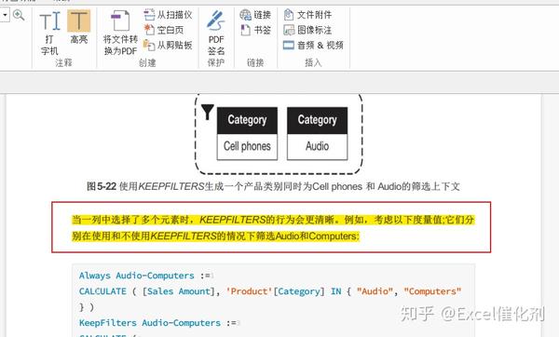Image resolution: width=559 pixels, height=337 pixels.
Task: Click the clipboard icon
Action: click(149, 45)
